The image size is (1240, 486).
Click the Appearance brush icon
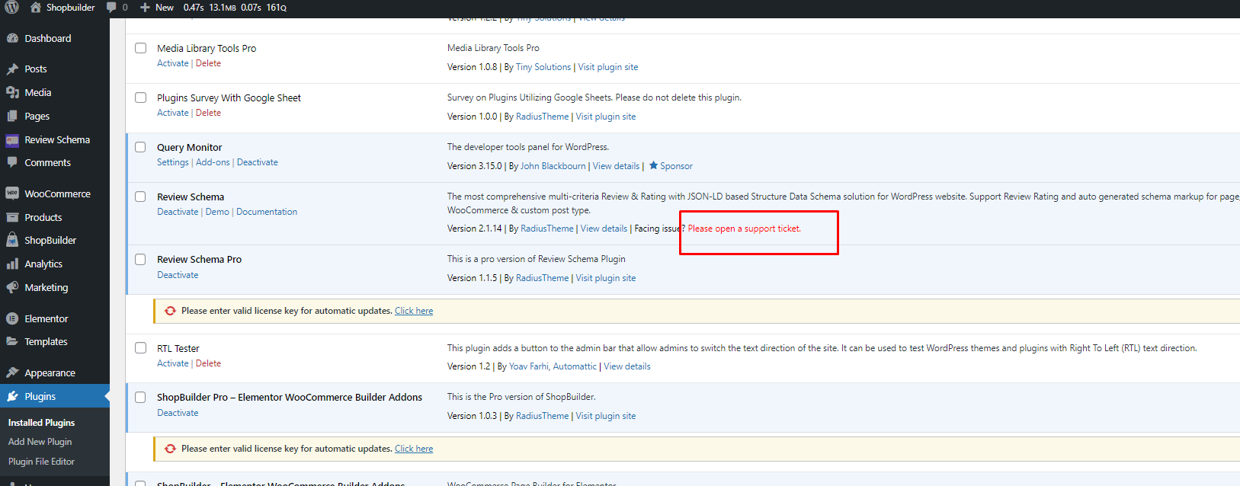tap(12, 372)
